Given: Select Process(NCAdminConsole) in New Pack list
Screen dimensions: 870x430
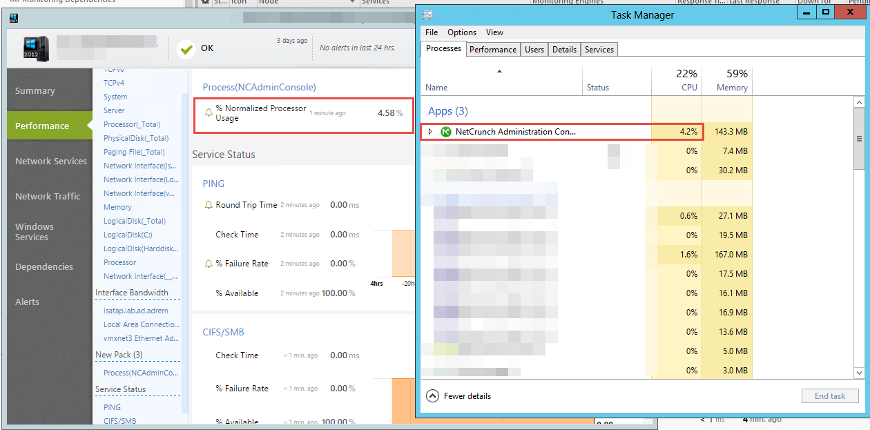Looking at the screenshot, I should [x=141, y=373].
